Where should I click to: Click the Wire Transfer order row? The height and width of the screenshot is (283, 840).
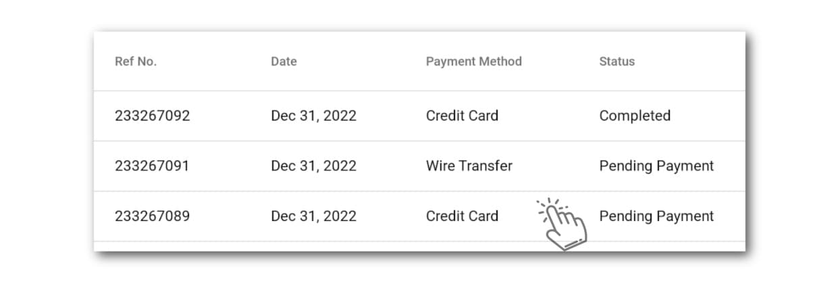[419, 166]
